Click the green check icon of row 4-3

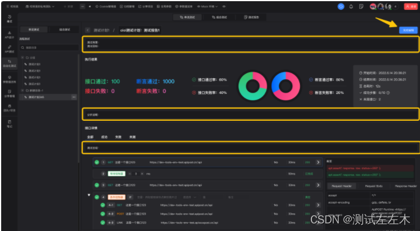pos(103,222)
